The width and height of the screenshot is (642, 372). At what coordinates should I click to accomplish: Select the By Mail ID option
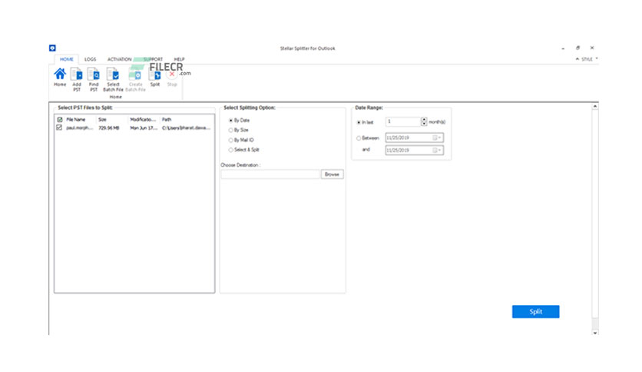click(231, 140)
